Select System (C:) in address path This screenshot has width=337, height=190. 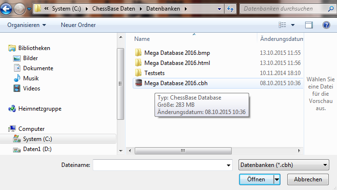(67, 9)
